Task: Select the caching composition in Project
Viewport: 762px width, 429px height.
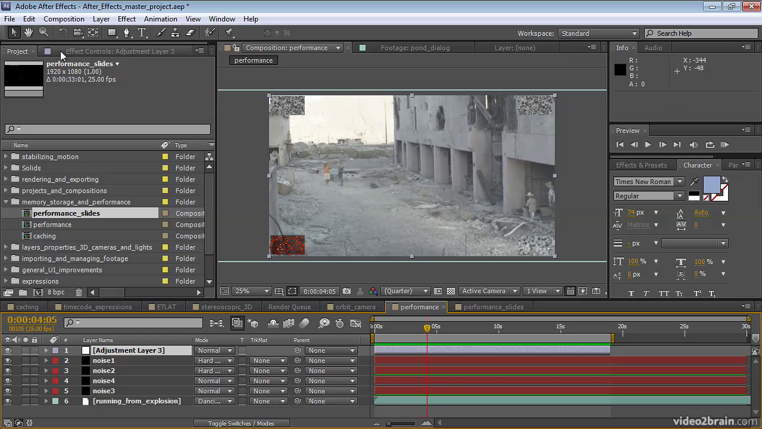Action: (44, 236)
